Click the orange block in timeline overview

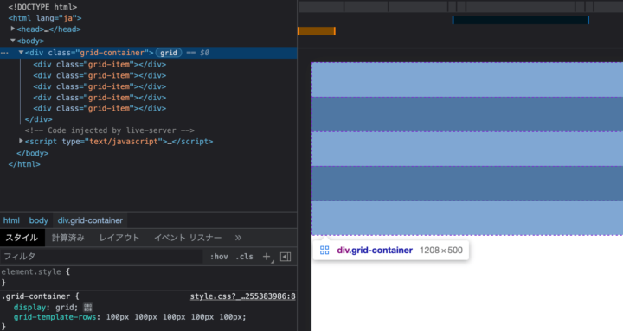[x=317, y=31]
